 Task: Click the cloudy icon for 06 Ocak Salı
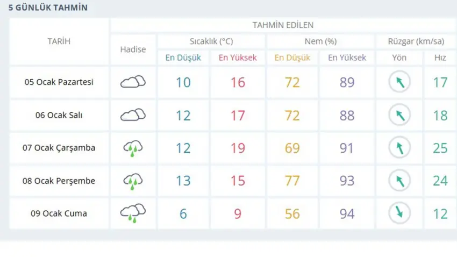click(133, 115)
